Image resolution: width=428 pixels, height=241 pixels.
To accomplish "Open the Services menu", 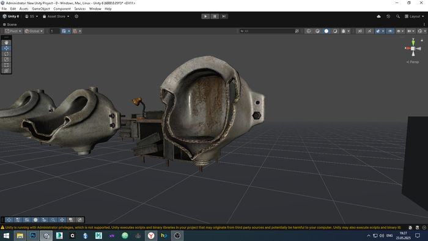I will 80,9.
